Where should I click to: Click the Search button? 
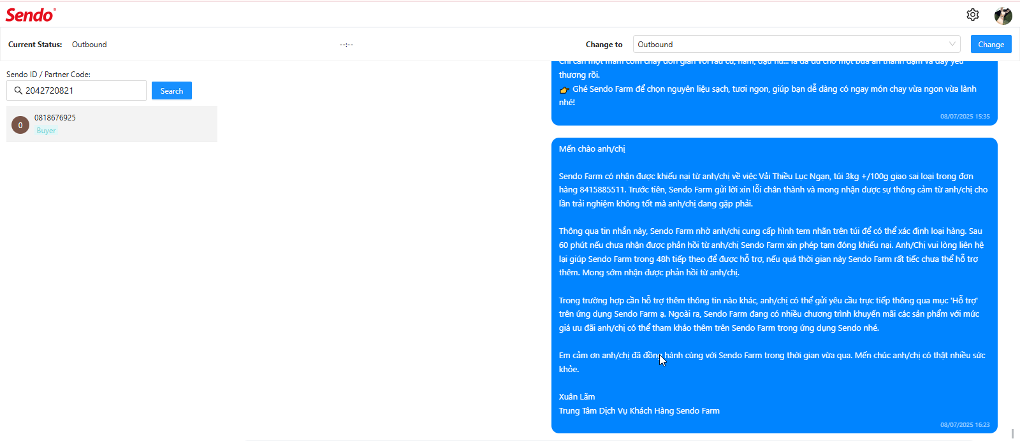tap(171, 90)
